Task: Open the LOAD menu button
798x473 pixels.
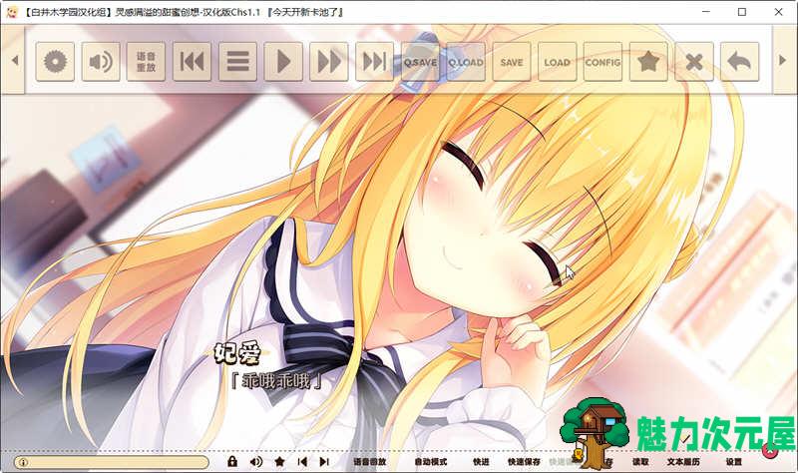Action: 557,62
